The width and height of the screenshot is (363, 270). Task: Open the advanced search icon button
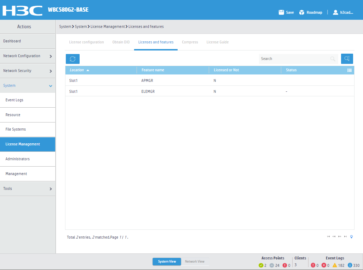(347, 59)
